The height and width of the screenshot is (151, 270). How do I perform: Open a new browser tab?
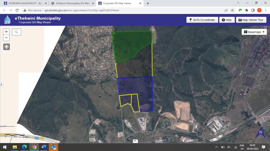click(x=148, y=3)
